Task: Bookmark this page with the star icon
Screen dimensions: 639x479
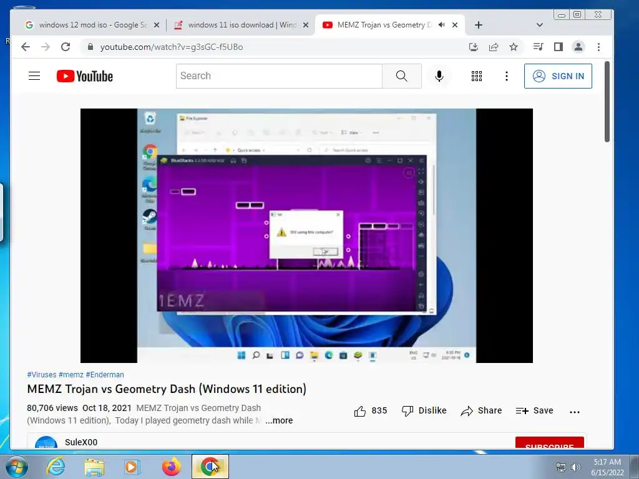Action: tap(514, 47)
